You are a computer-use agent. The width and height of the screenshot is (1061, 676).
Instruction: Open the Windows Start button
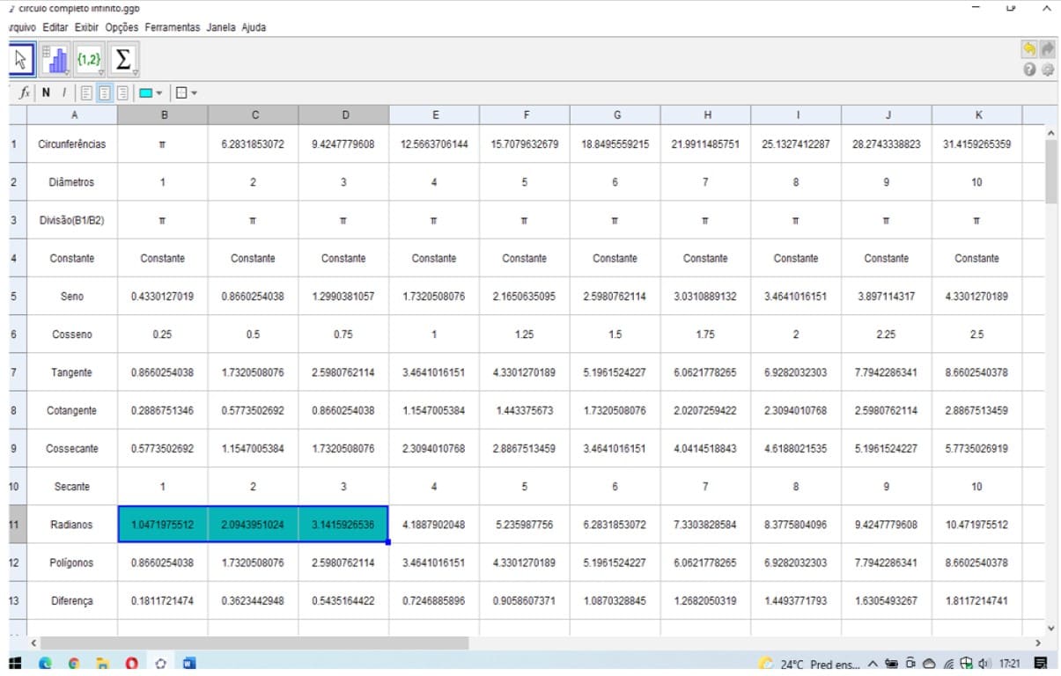point(14,664)
